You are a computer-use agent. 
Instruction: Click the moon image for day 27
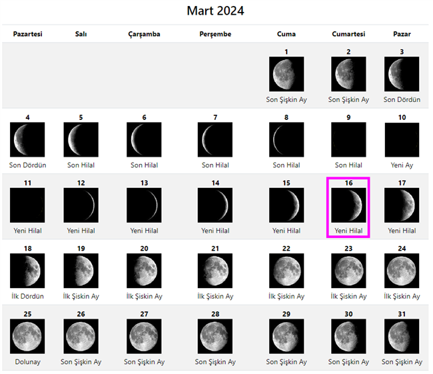tap(144, 336)
